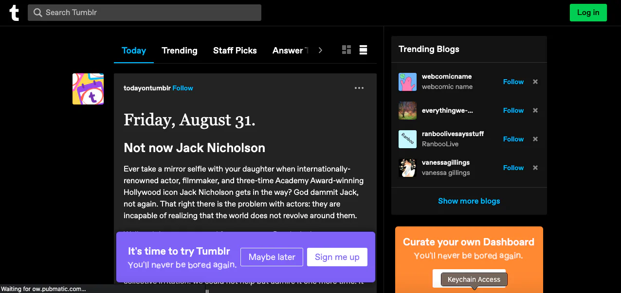The image size is (621, 293).
Task: Switch to the Trending tab
Action: (x=180, y=51)
